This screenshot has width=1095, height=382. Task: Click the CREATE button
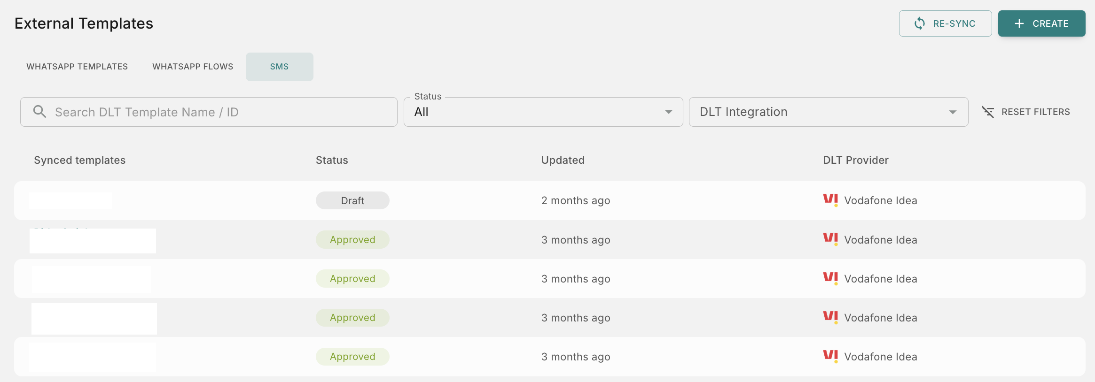[1042, 23]
